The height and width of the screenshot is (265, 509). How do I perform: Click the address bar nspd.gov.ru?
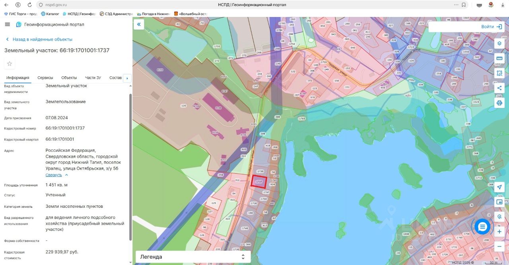point(56,5)
